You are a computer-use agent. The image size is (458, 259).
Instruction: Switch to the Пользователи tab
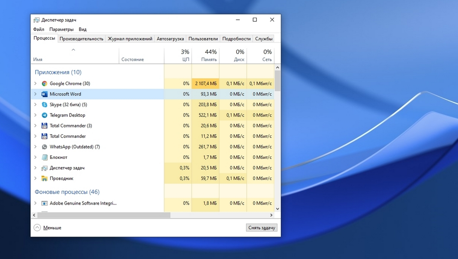pyautogui.click(x=203, y=39)
